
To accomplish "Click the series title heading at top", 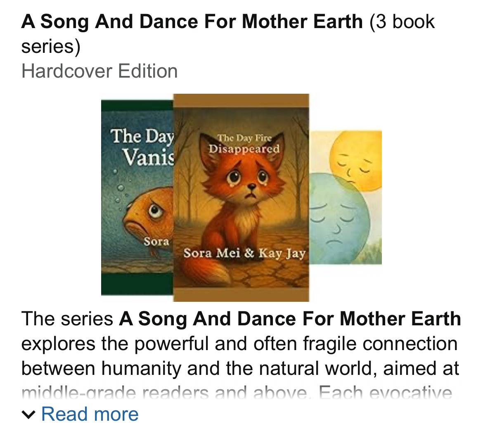I will pos(192,21).
